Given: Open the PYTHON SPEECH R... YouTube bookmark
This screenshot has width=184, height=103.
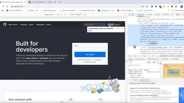Looking at the screenshot, I should coord(15,11).
